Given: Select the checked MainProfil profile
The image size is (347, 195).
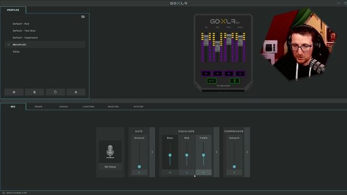Looking at the screenshot, I should (45, 44).
